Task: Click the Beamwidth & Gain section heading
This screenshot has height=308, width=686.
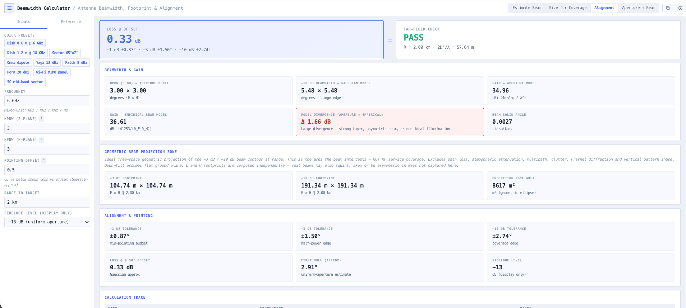Action: 124,70
